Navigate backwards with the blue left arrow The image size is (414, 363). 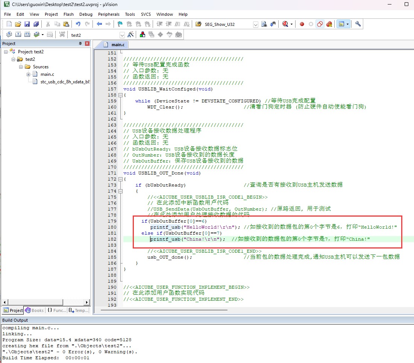(99, 24)
